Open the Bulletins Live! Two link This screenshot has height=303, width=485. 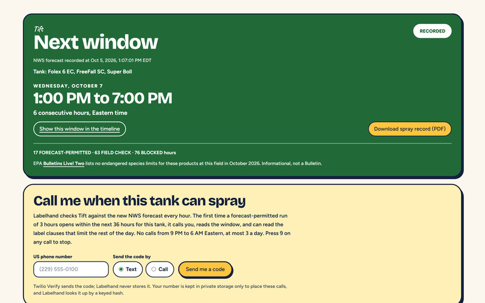pos(64,164)
